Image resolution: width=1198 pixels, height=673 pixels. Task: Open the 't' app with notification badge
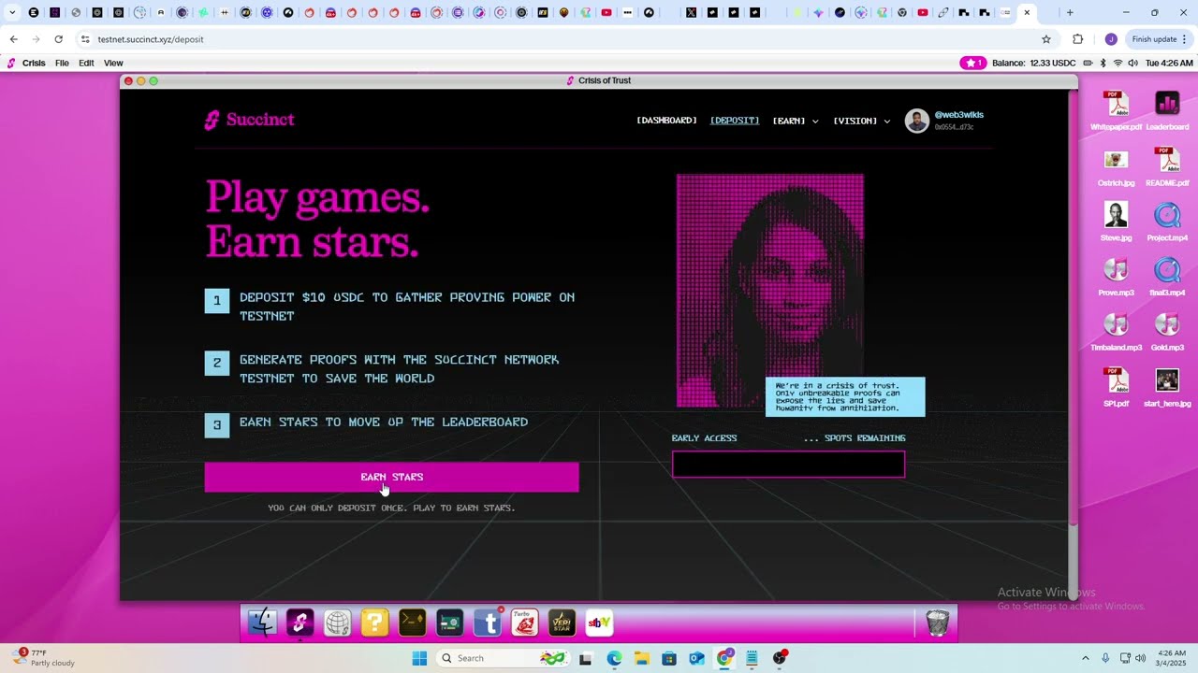point(488,623)
